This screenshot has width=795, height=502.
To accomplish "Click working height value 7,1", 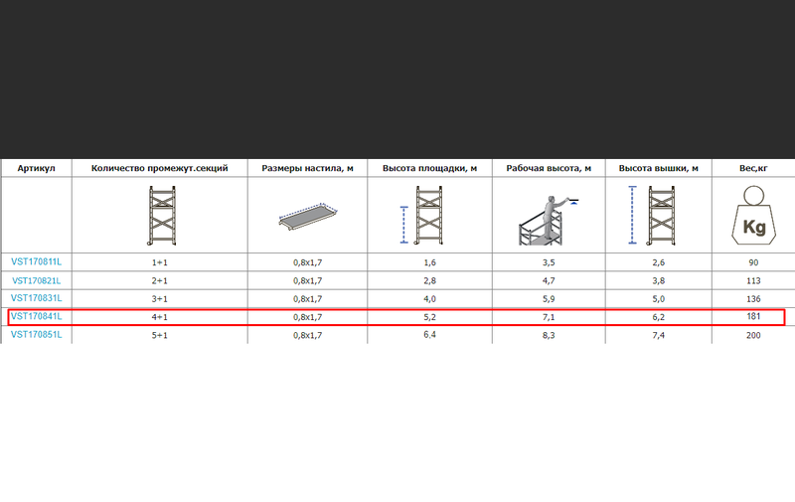I will click(x=549, y=317).
